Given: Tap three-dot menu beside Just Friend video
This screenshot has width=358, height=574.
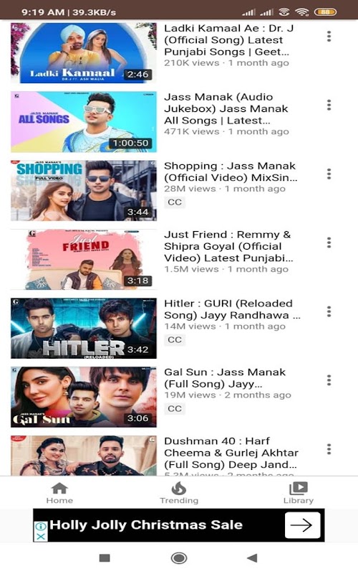Looking at the screenshot, I should pos(329,243).
